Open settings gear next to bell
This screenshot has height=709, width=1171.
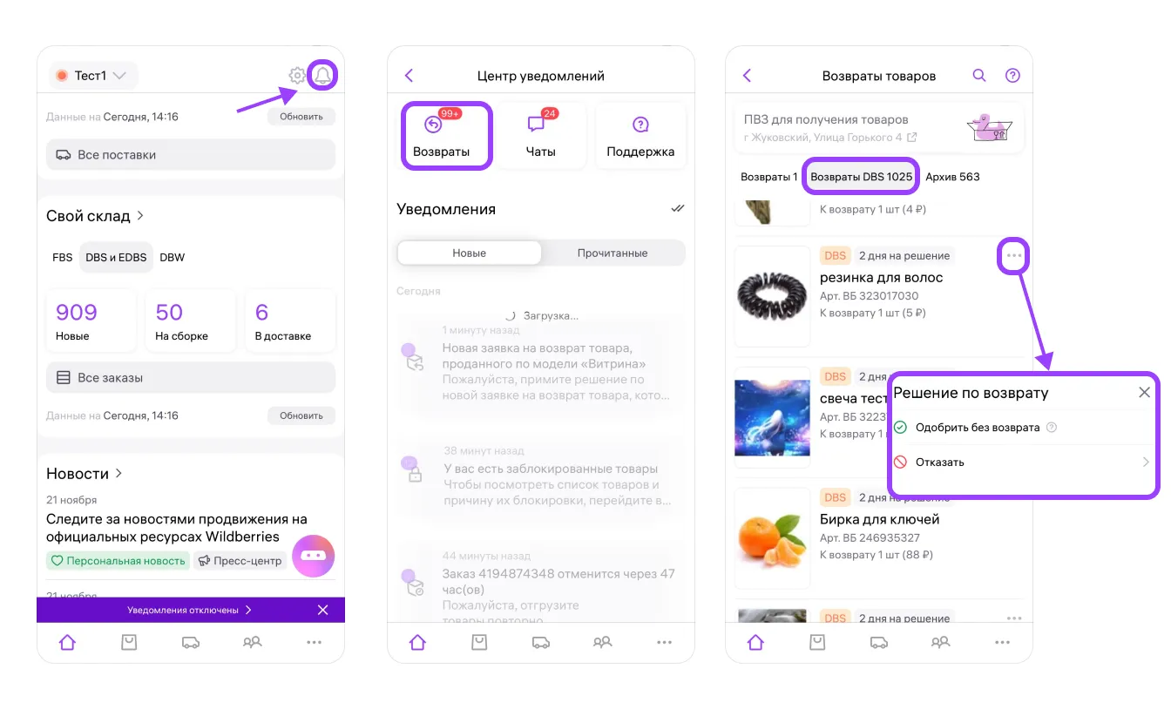[x=297, y=76]
